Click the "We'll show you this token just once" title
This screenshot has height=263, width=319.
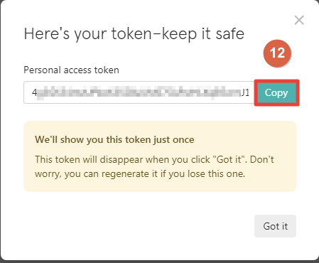114,139
